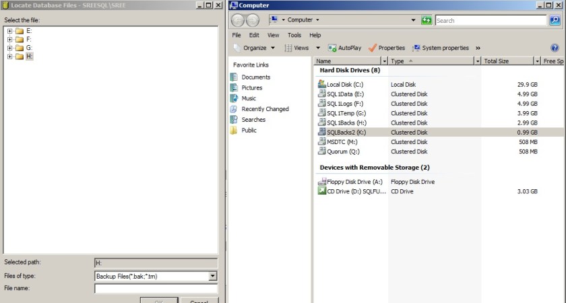Click the Help question mark icon
Viewport: 566px width, 303px height.
pyautogui.click(x=555, y=48)
